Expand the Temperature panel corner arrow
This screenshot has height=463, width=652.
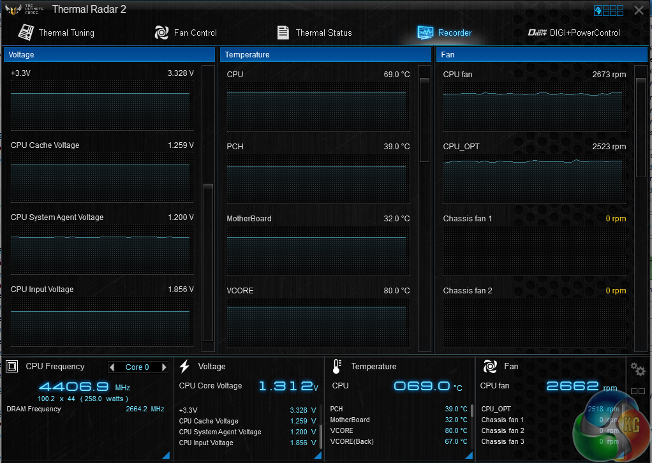469,455
